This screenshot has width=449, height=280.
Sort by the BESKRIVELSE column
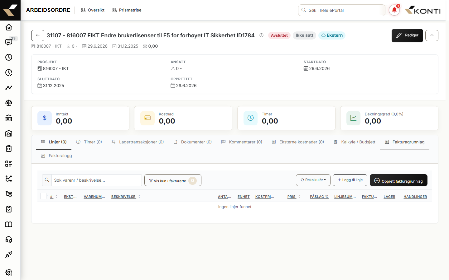126,197
